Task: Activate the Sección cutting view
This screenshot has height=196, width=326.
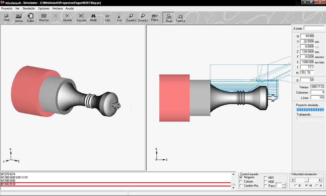Action: (82, 18)
